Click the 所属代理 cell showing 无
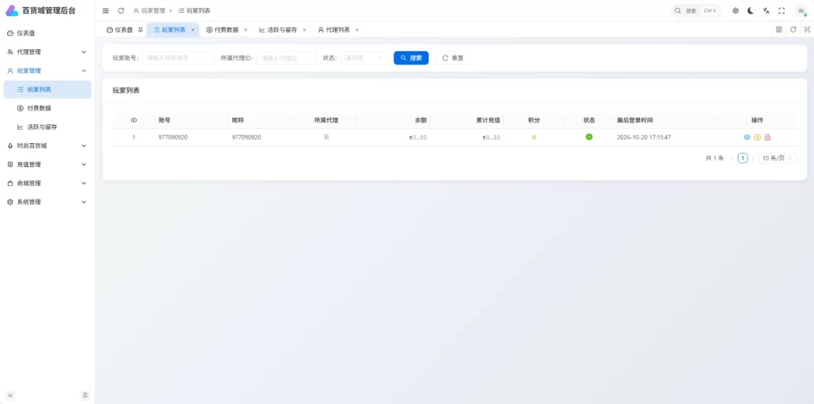 tap(326, 138)
